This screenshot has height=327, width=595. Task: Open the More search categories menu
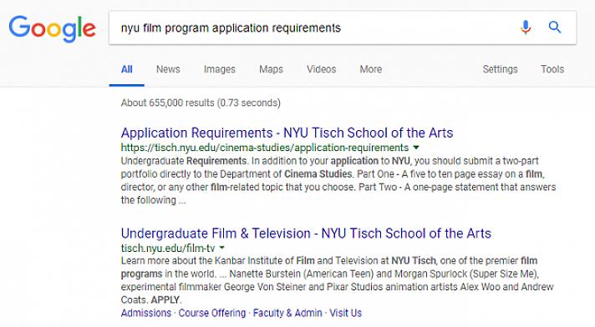pyautogui.click(x=371, y=69)
